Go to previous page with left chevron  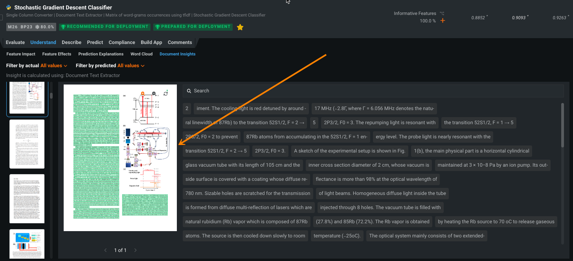(105, 250)
